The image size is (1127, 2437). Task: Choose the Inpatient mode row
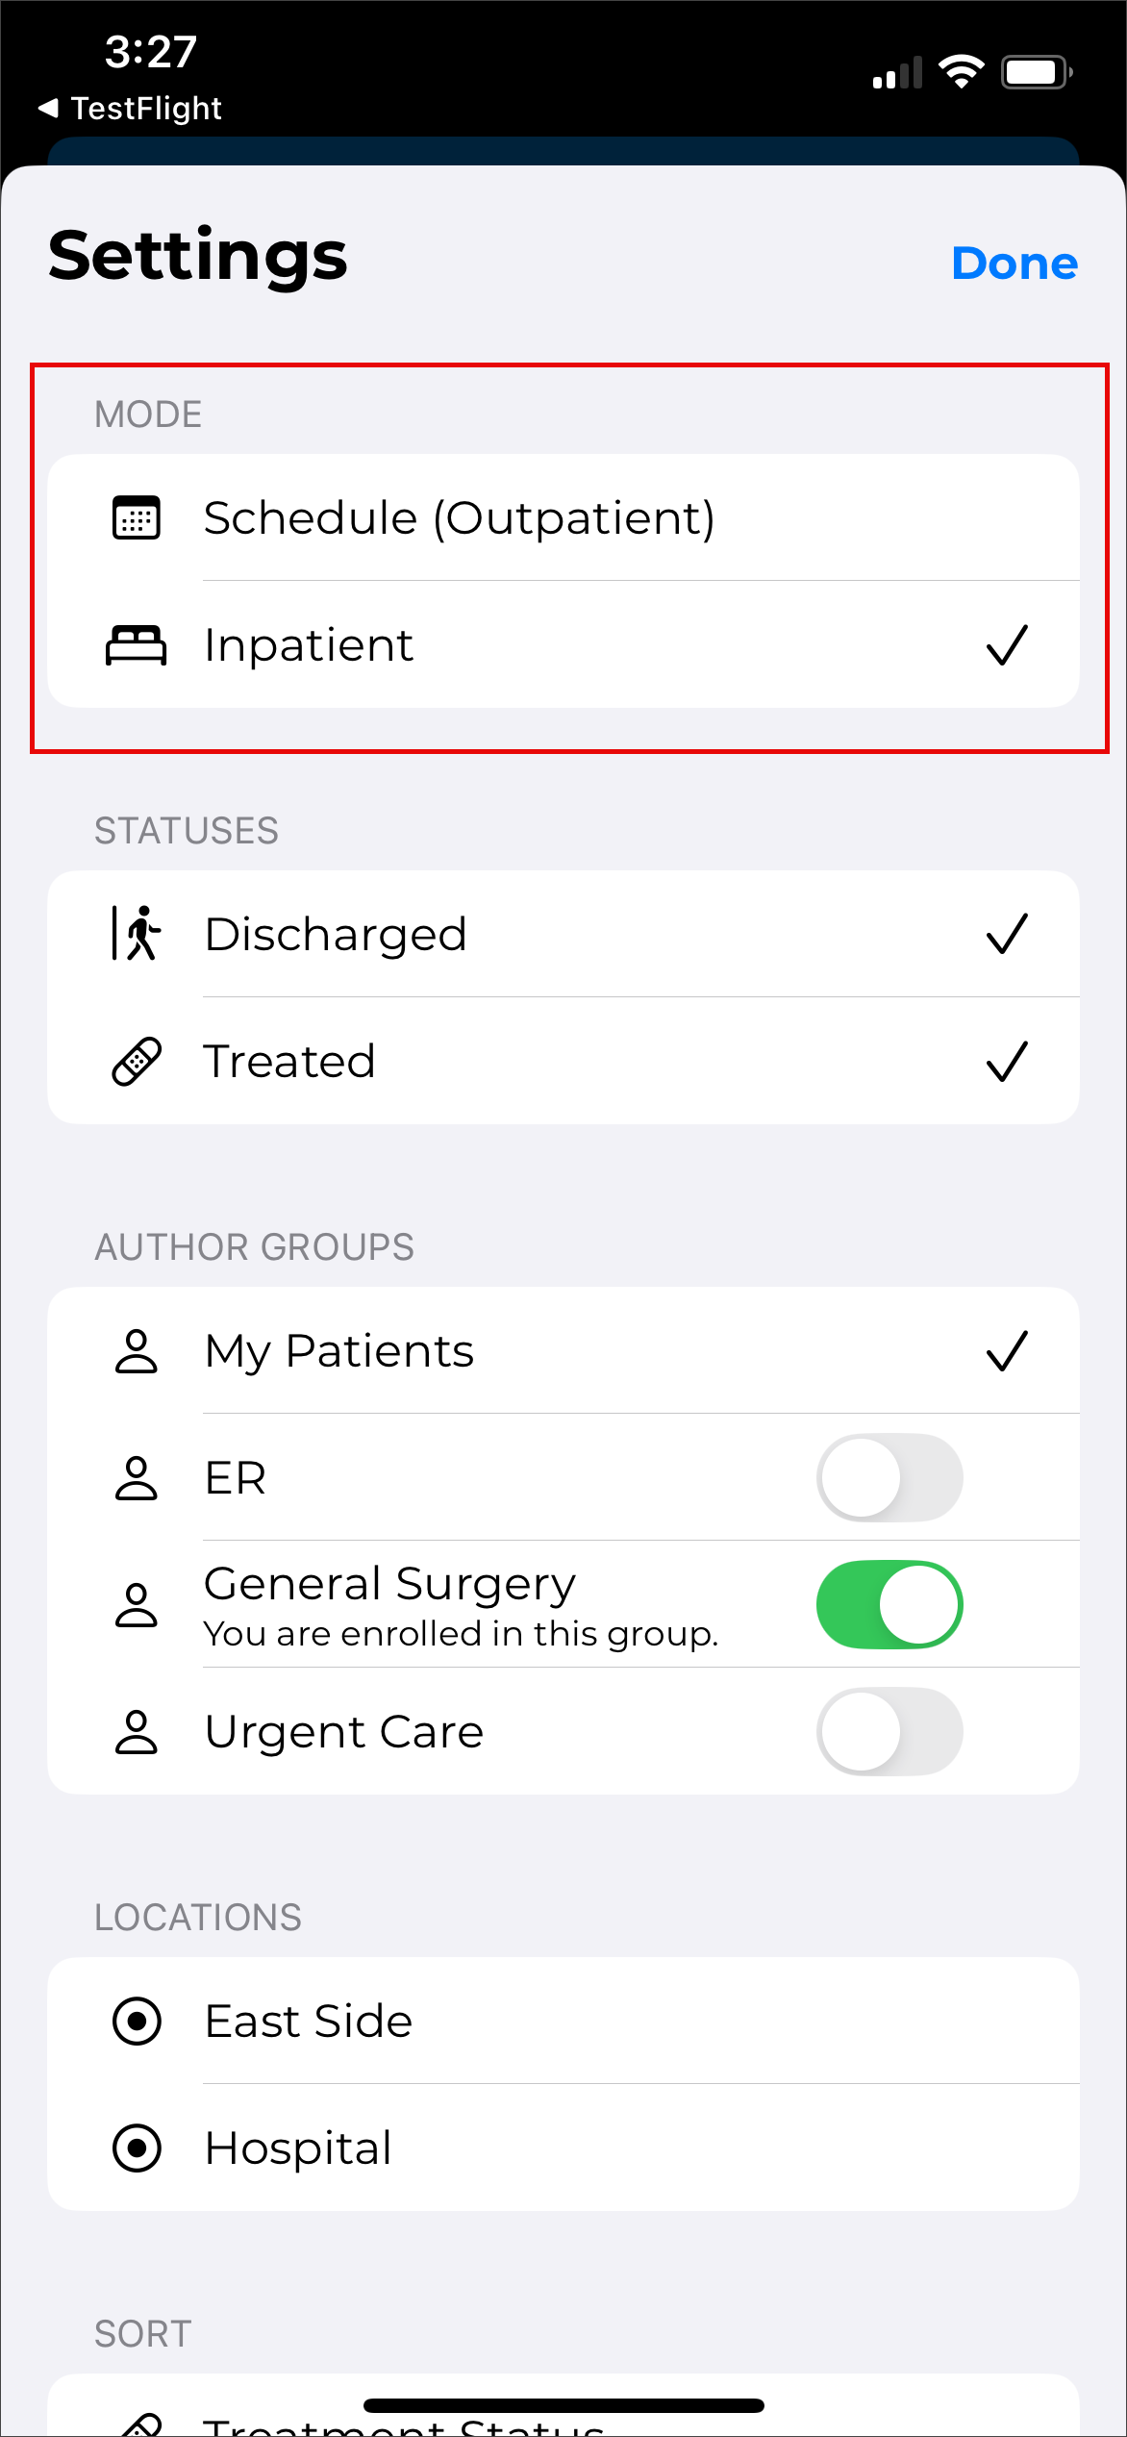click(563, 645)
